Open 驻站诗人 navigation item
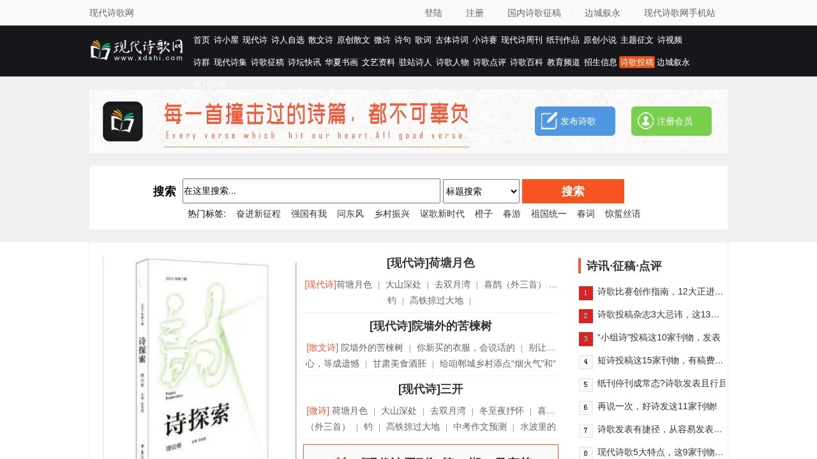The width and height of the screenshot is (817, 459). coord(416,62)
